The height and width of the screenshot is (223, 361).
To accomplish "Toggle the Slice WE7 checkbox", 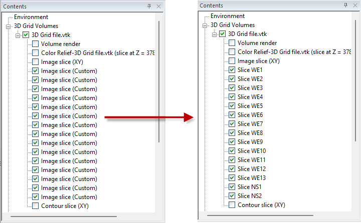I will tap(232, 124).
